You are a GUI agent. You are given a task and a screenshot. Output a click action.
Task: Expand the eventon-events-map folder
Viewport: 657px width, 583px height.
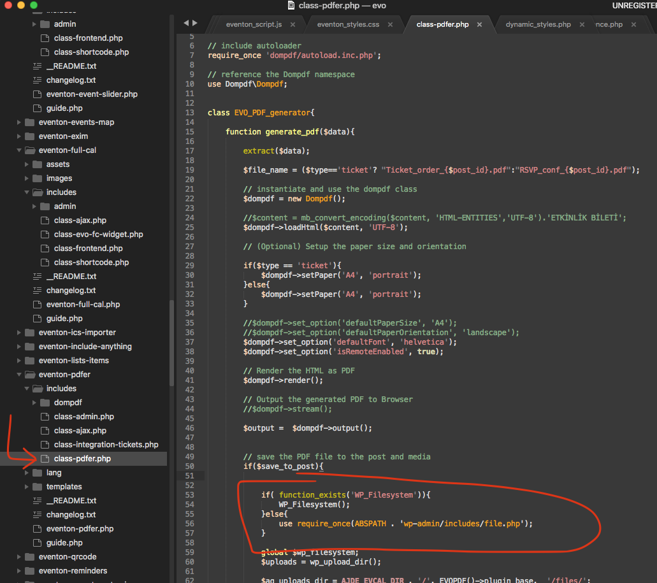(19, 122)
